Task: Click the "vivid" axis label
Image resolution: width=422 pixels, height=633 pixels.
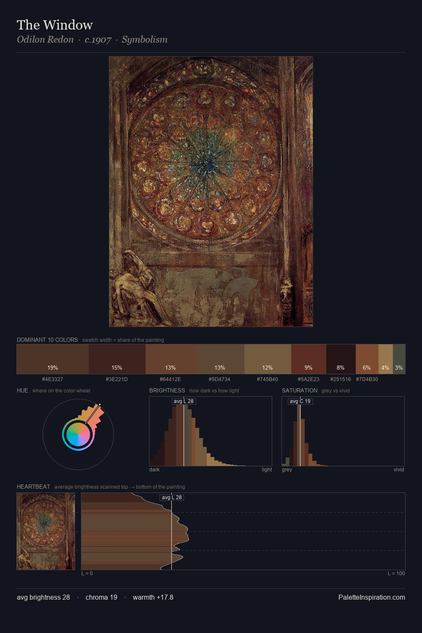Action: [399, 470]
